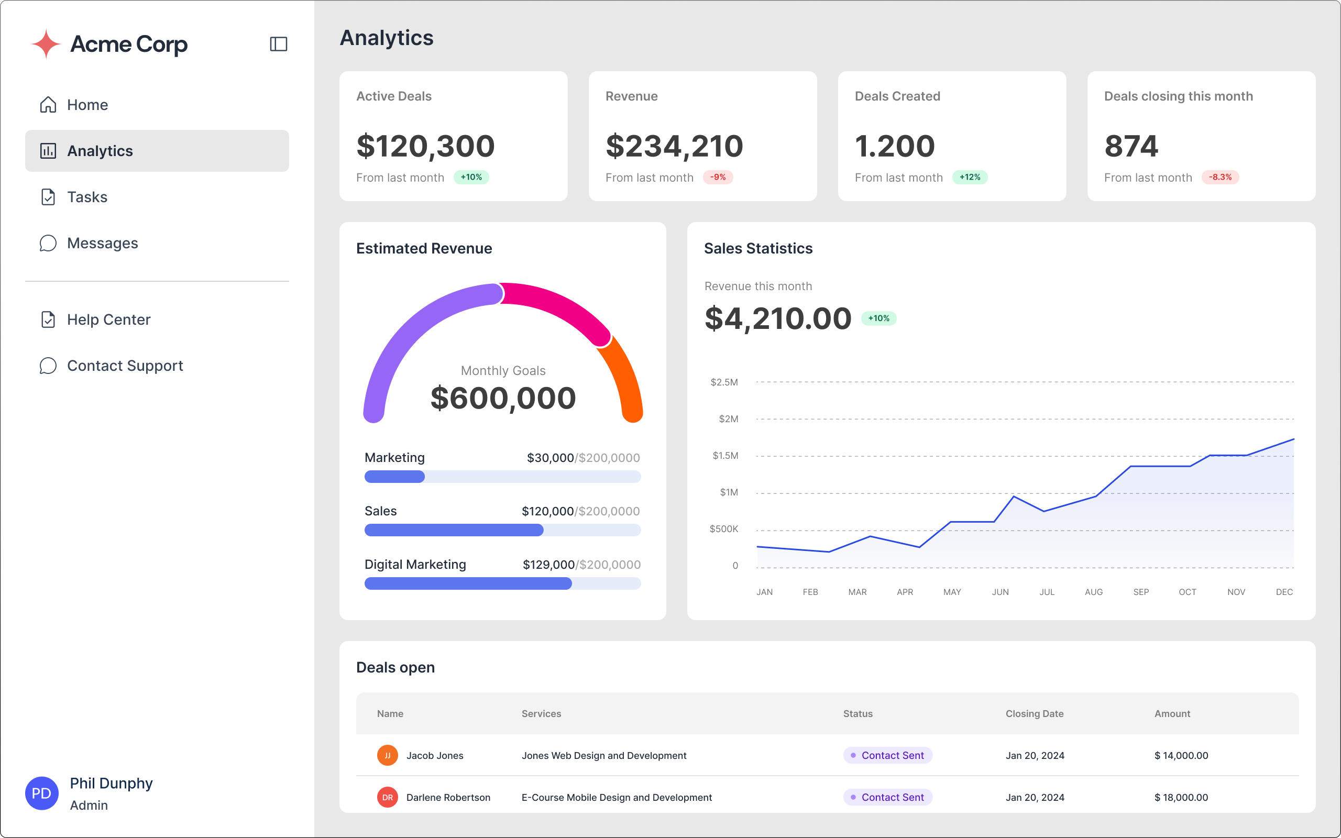Collapse the sidebar with panel toggle icon

tap(278, 44)
